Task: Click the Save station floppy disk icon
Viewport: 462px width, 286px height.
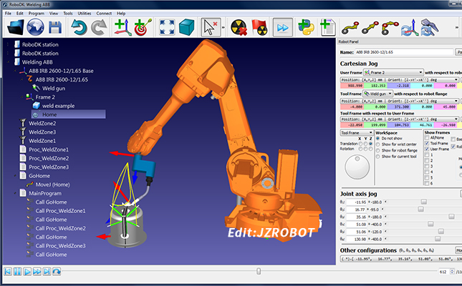Action: click(x=55, y=29)
